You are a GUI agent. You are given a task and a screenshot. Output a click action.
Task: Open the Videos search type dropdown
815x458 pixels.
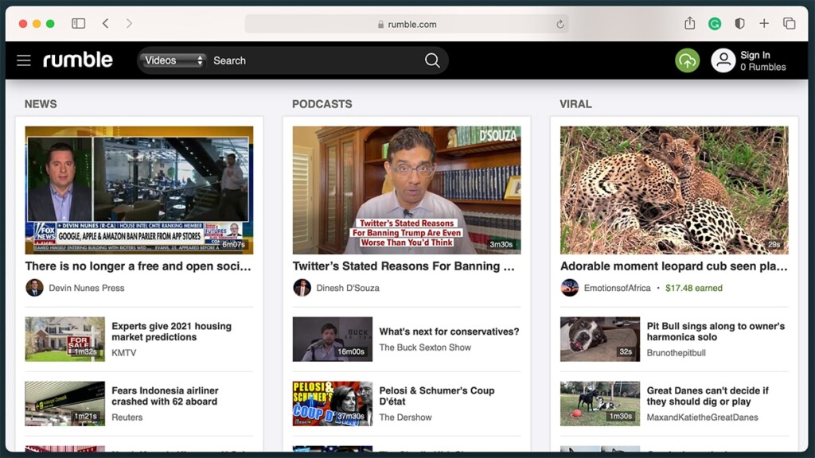click(173, 60)
